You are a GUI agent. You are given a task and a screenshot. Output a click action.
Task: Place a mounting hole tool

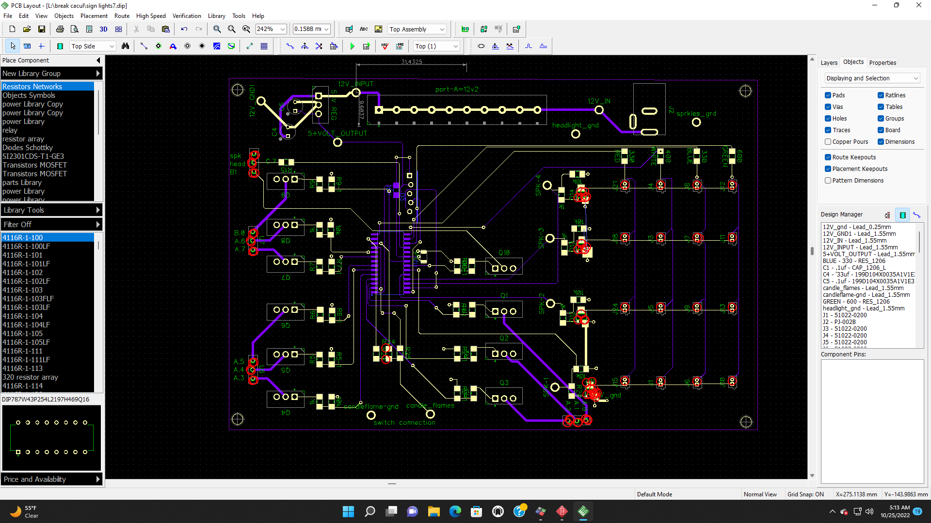click(x=202, y=46)
